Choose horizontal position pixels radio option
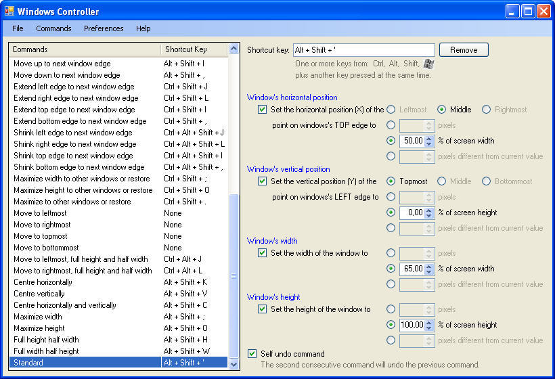 click(x=391, y=125)
